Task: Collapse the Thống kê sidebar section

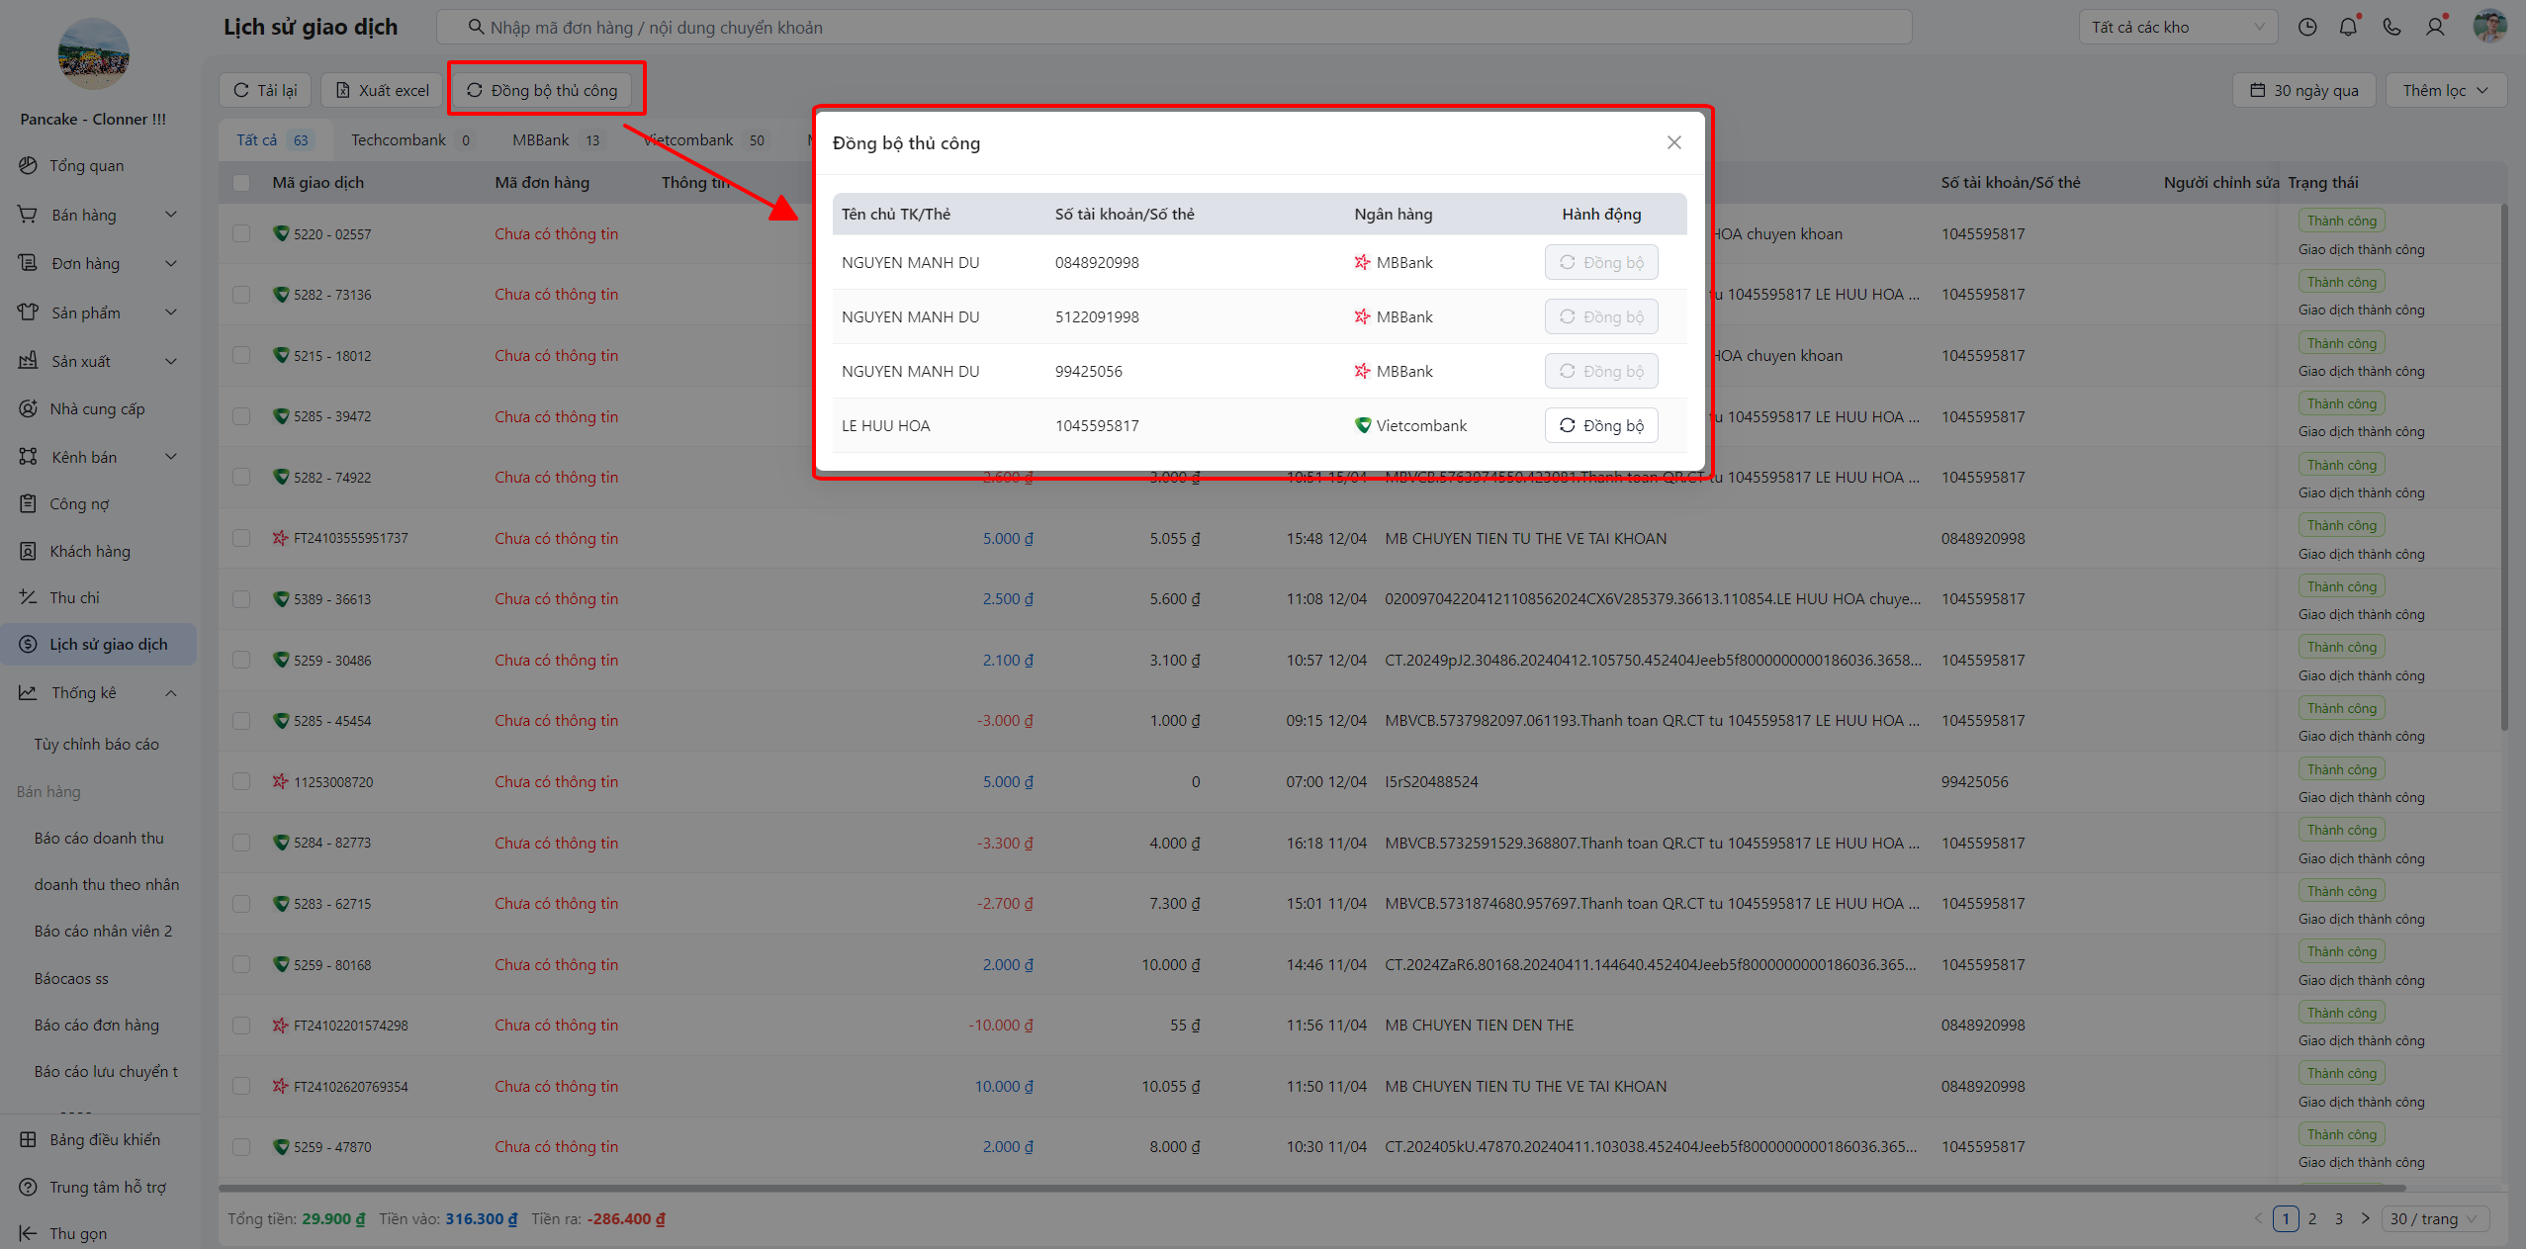Action: click(170, 693)
